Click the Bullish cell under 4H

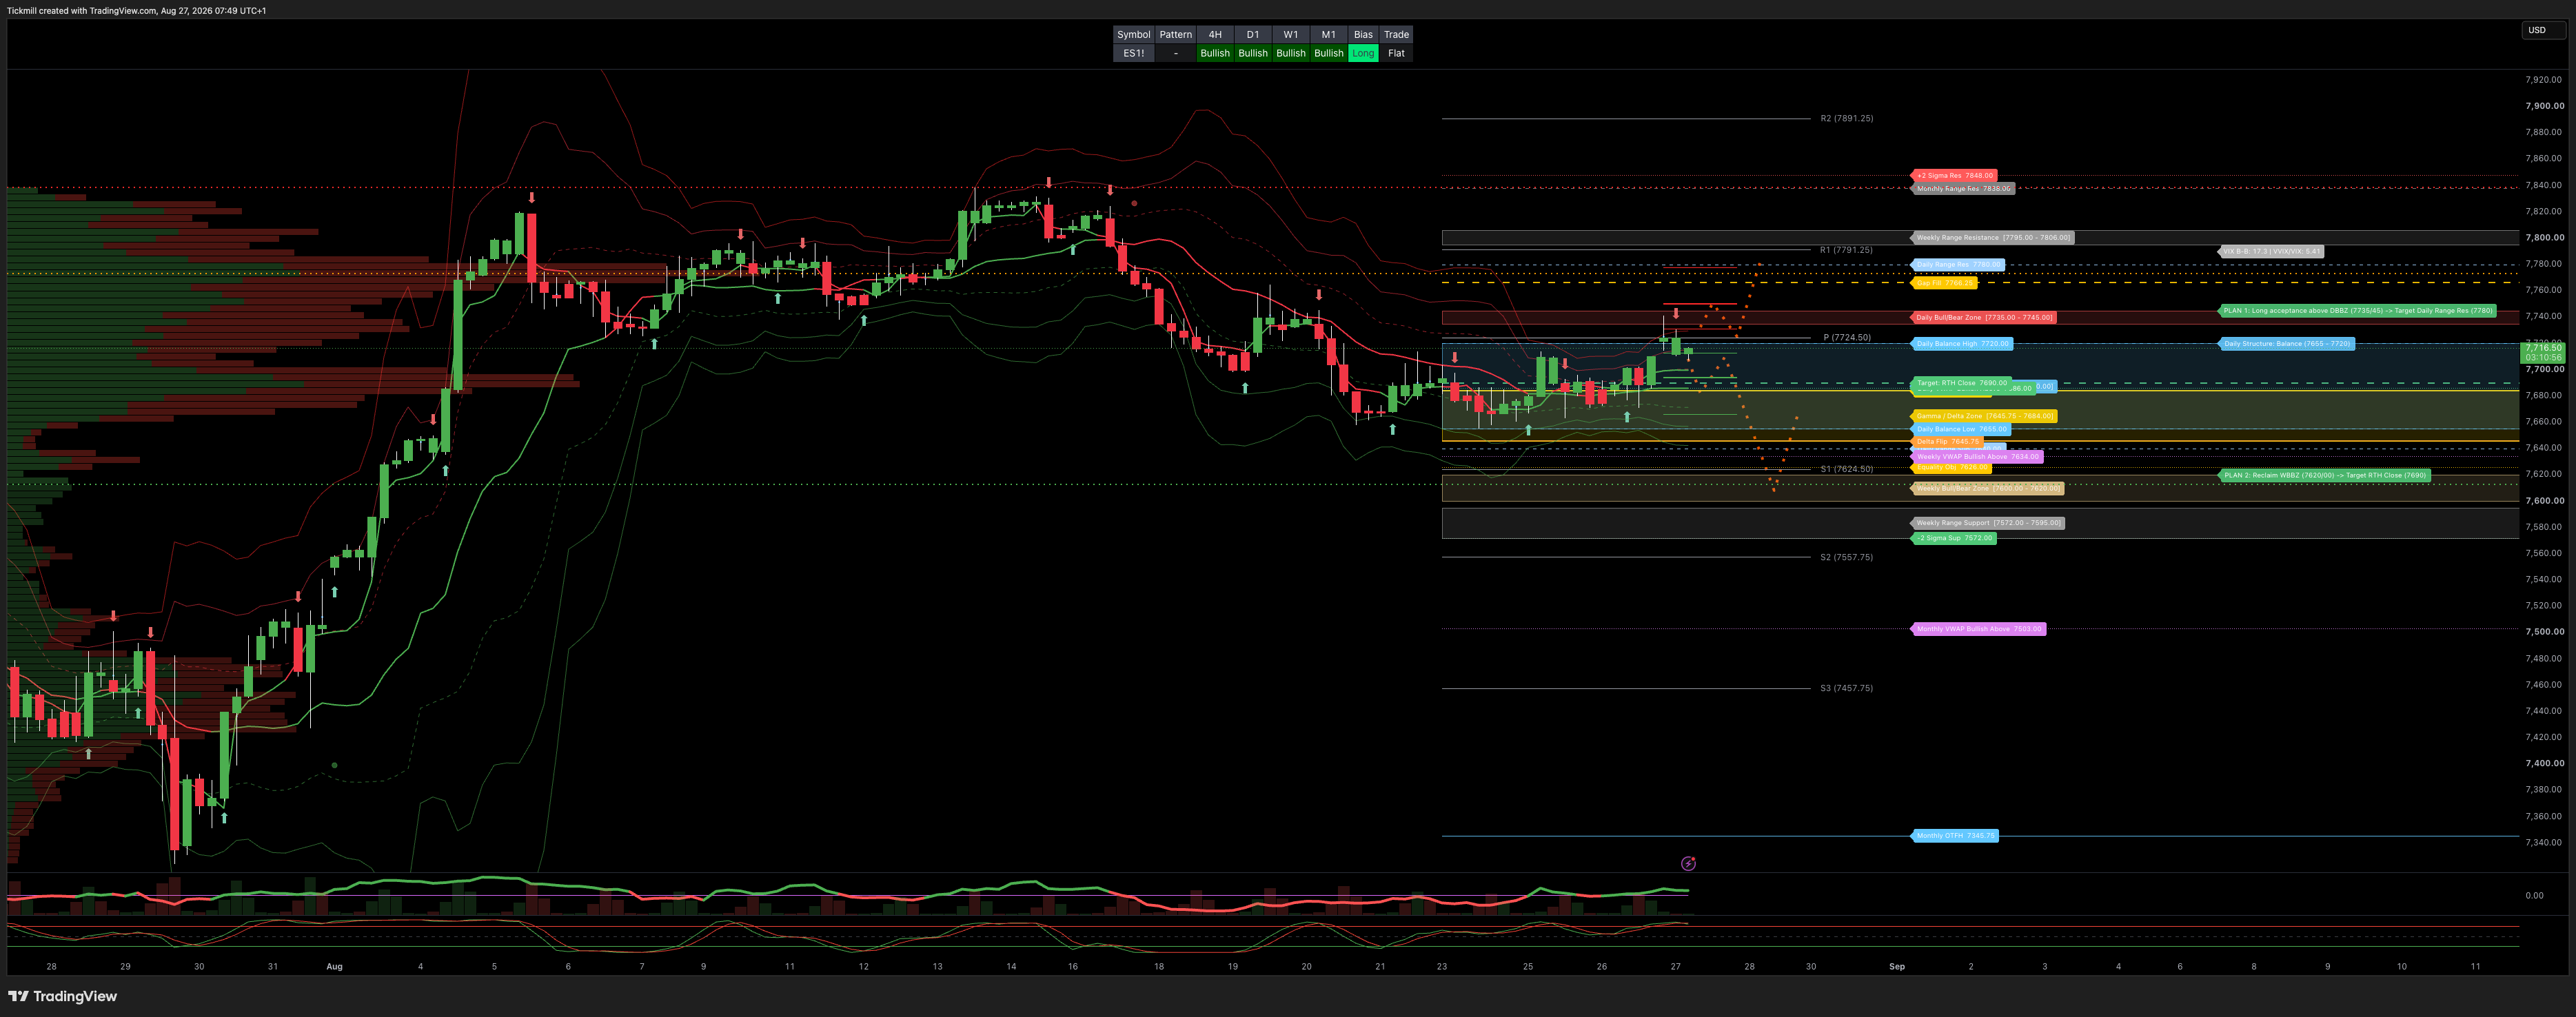(x=1215, y=53)
